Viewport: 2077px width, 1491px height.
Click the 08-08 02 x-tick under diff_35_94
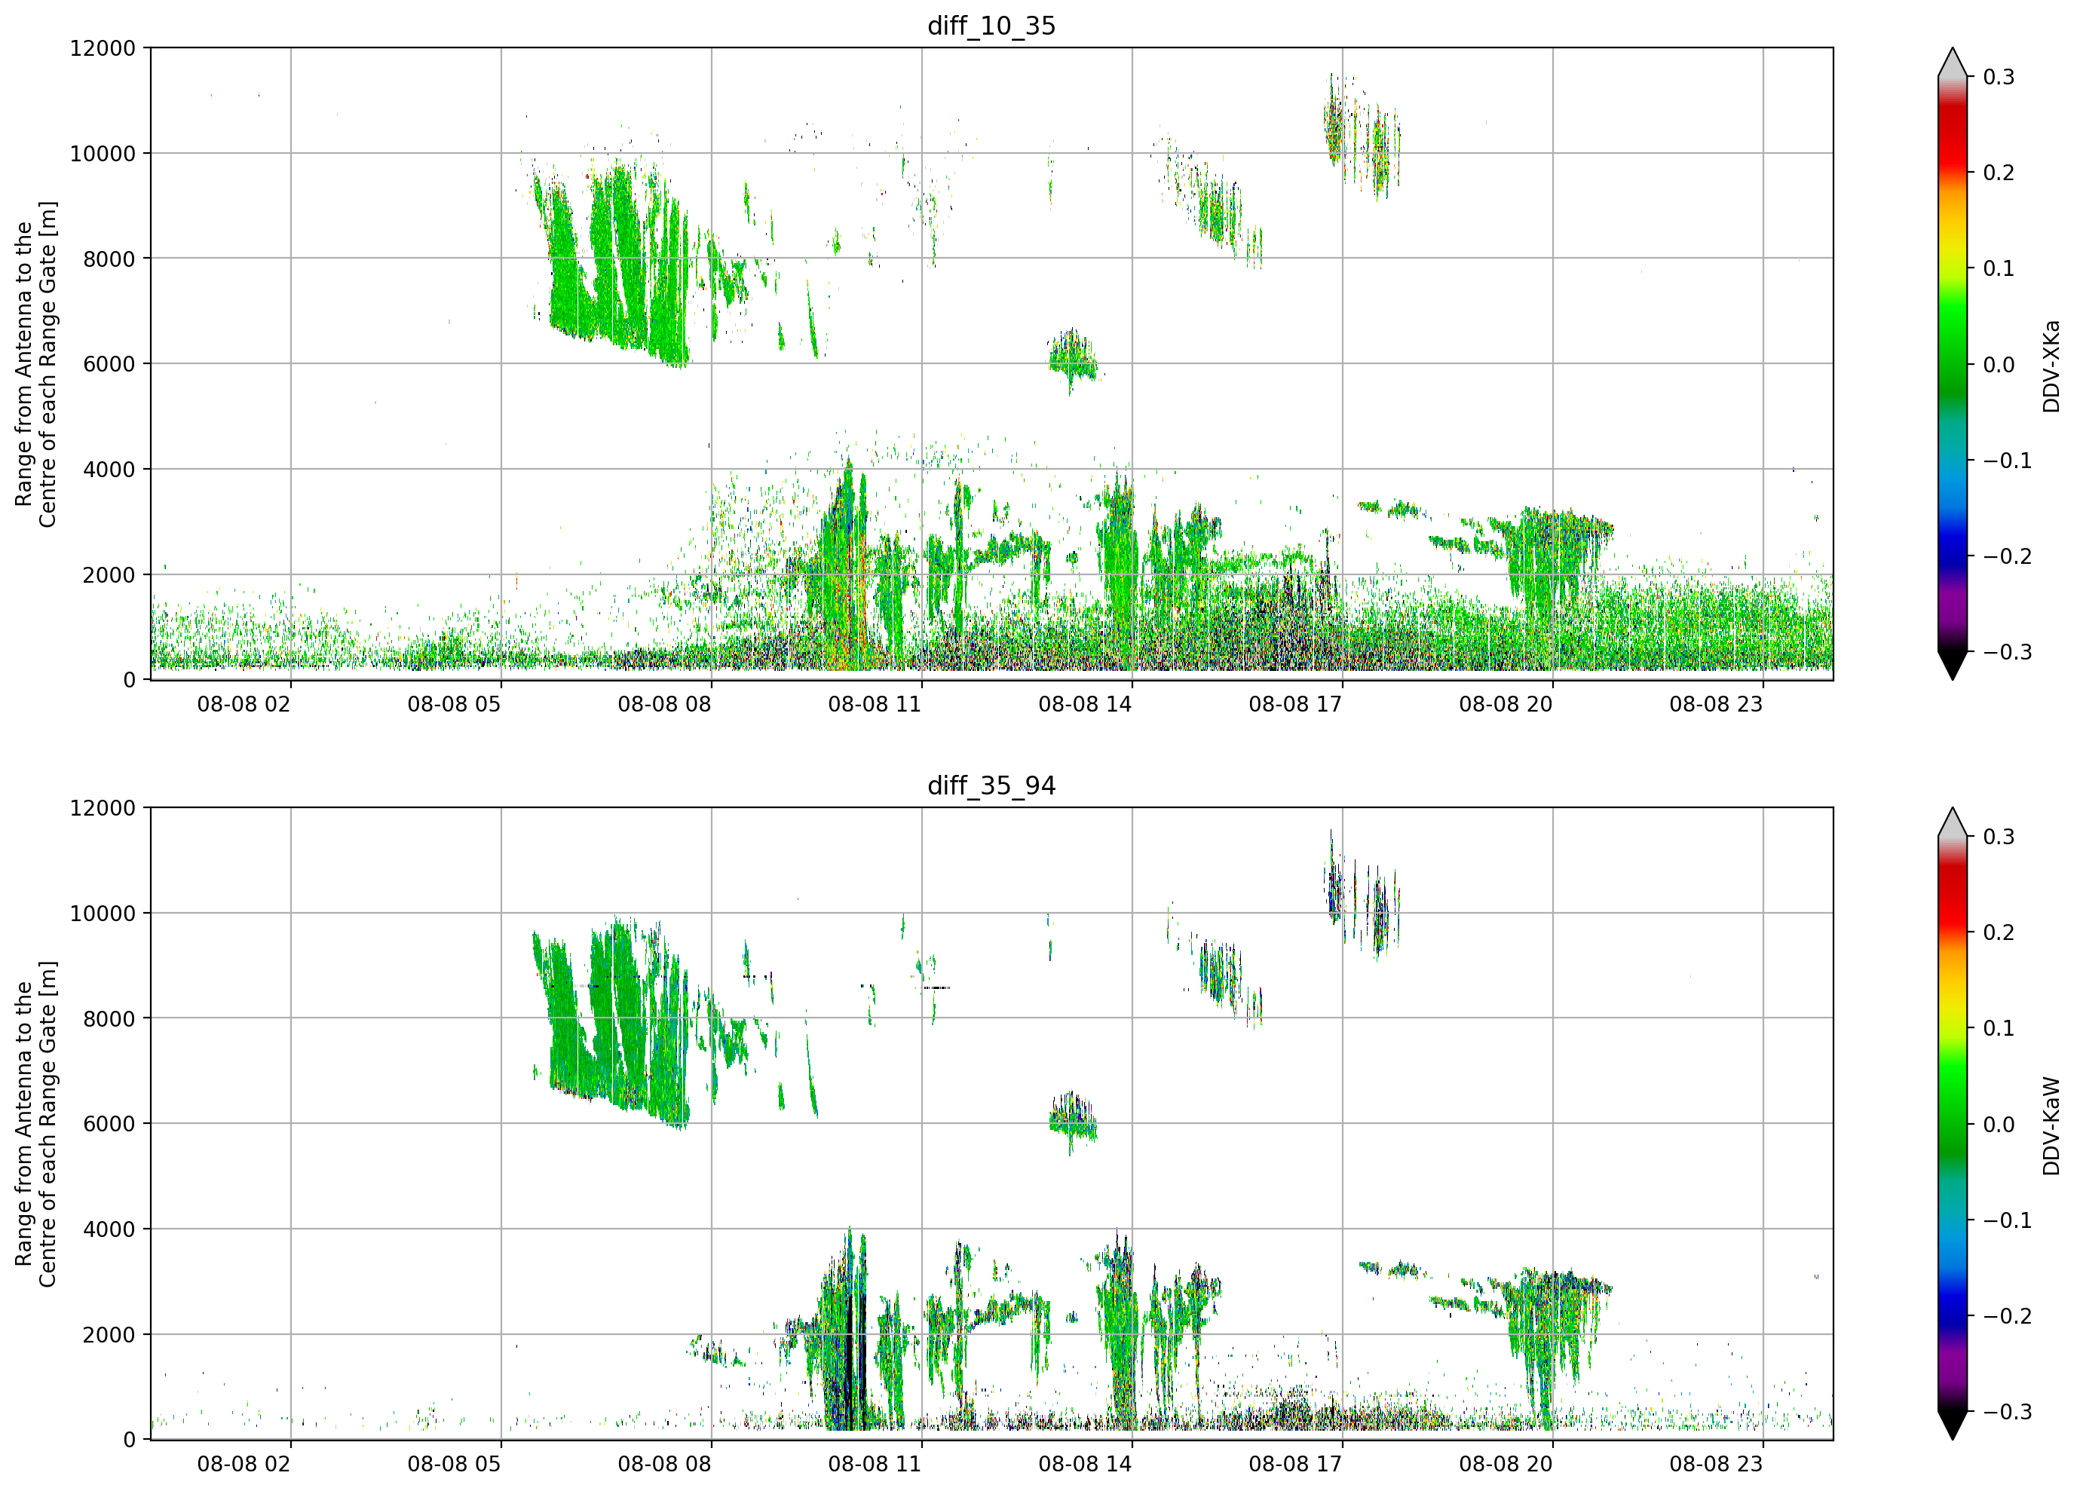point(244,1465)
